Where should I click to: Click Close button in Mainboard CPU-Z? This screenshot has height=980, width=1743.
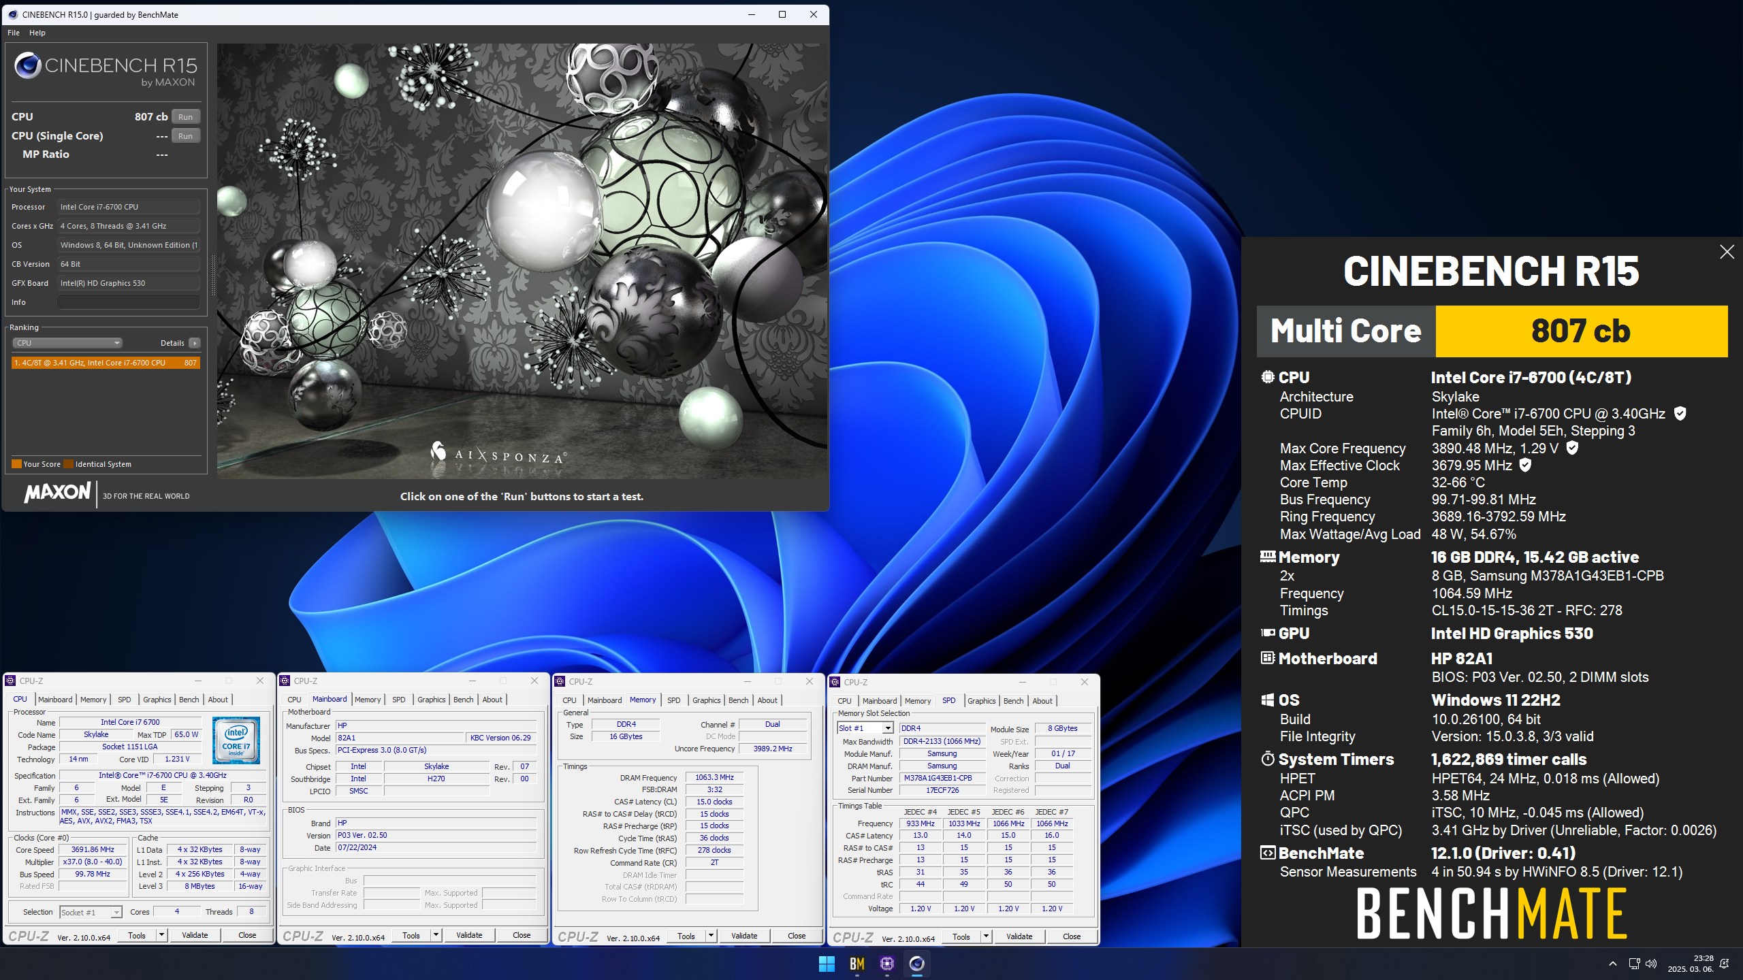[x=522, y=935]
